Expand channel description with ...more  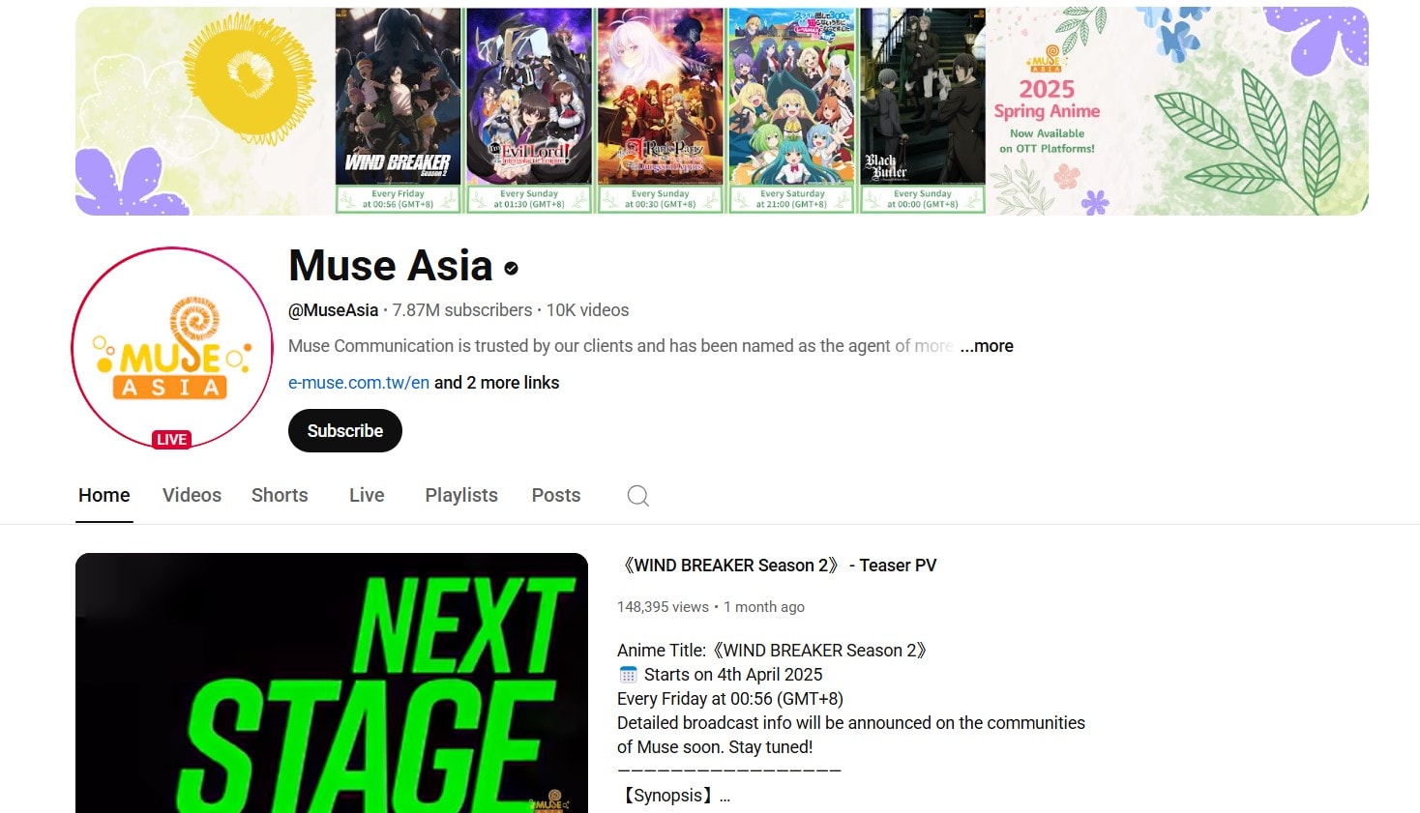tap(987, 346)
